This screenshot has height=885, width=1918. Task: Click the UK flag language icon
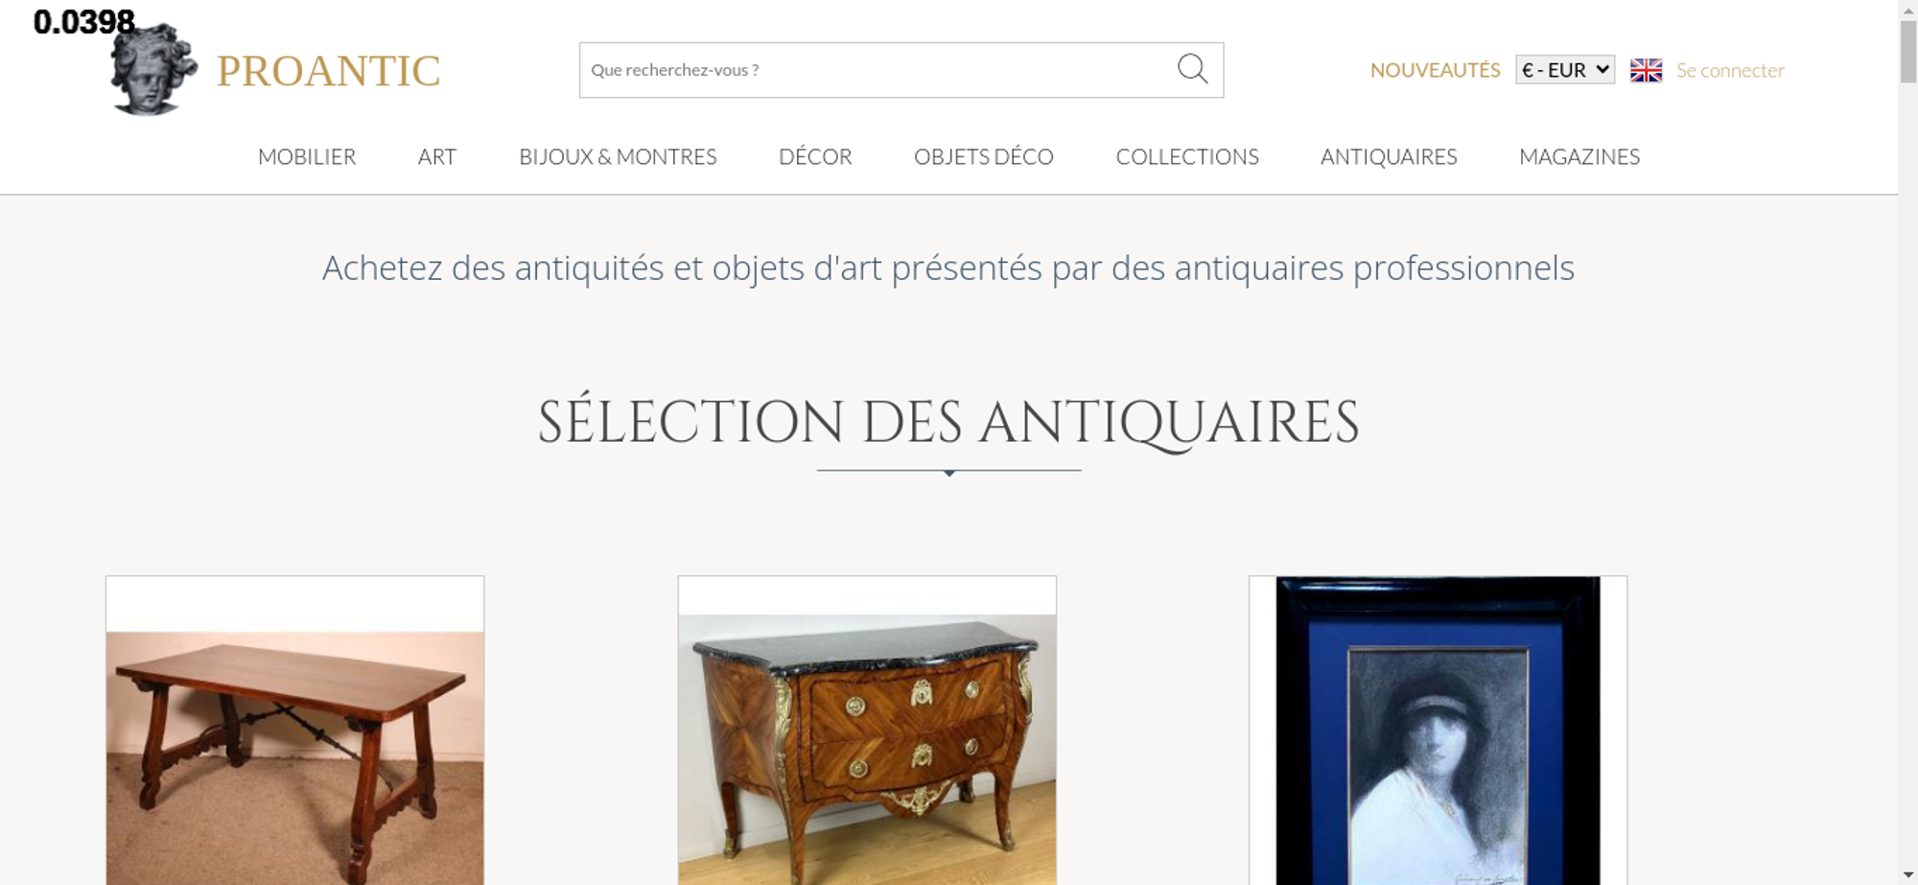click(x=1646, y=70)
